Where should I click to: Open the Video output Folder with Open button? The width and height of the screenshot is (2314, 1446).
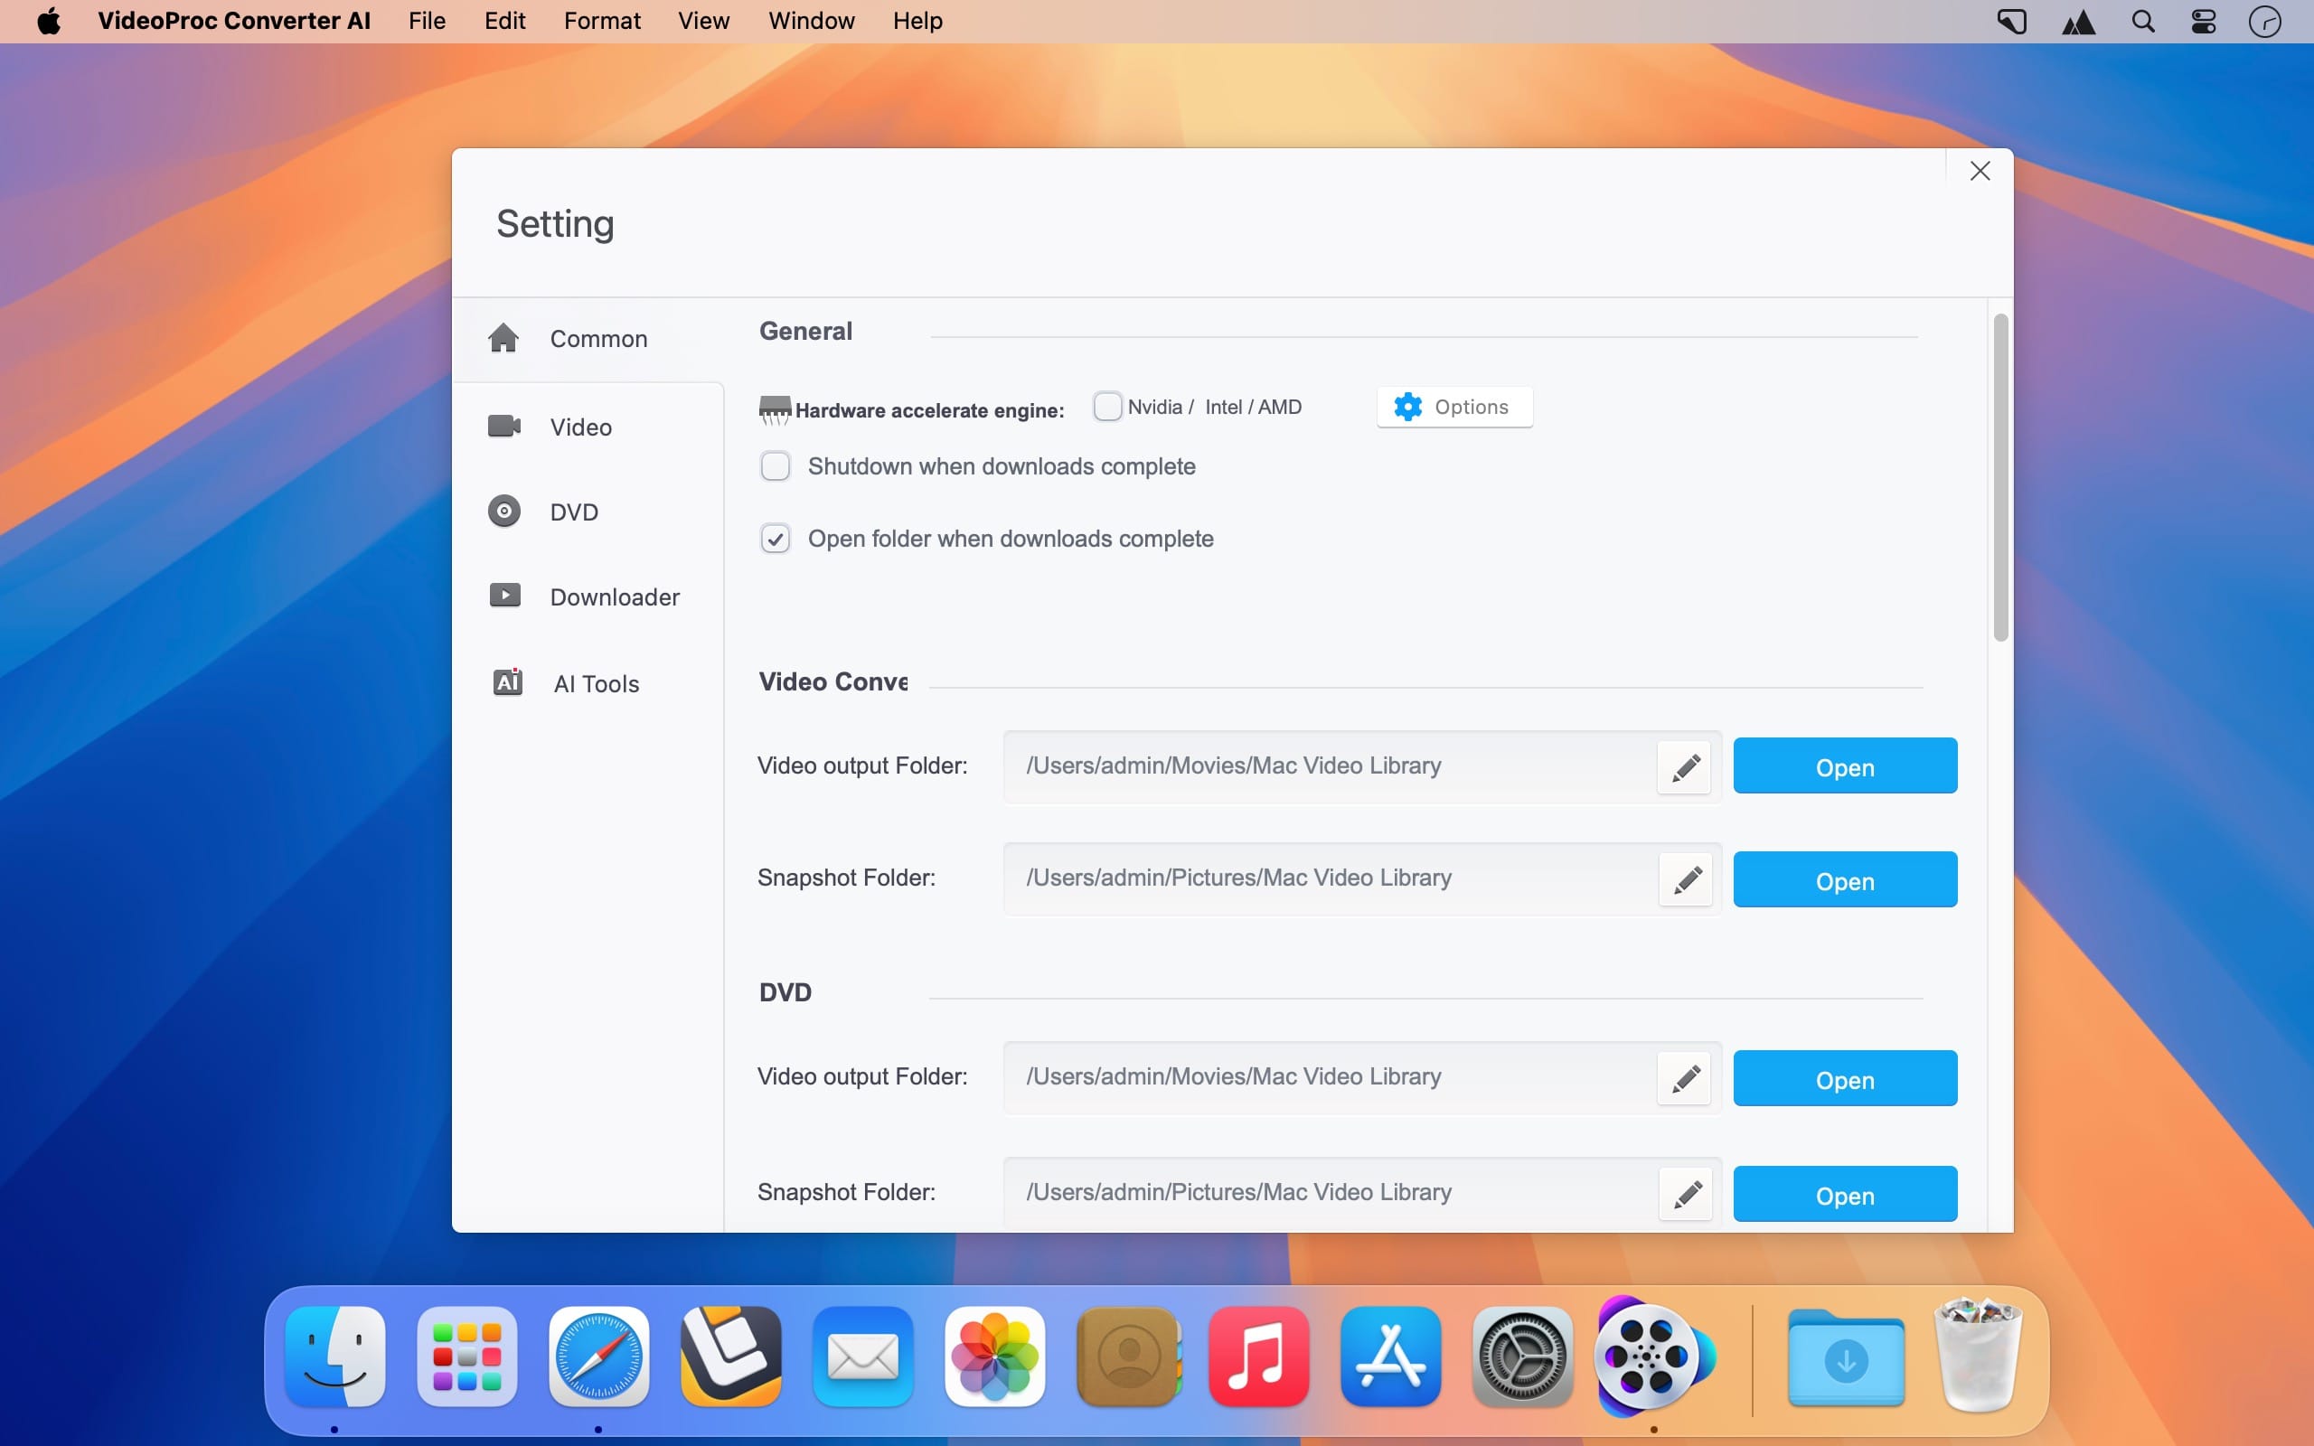(x=1845, y=765)
